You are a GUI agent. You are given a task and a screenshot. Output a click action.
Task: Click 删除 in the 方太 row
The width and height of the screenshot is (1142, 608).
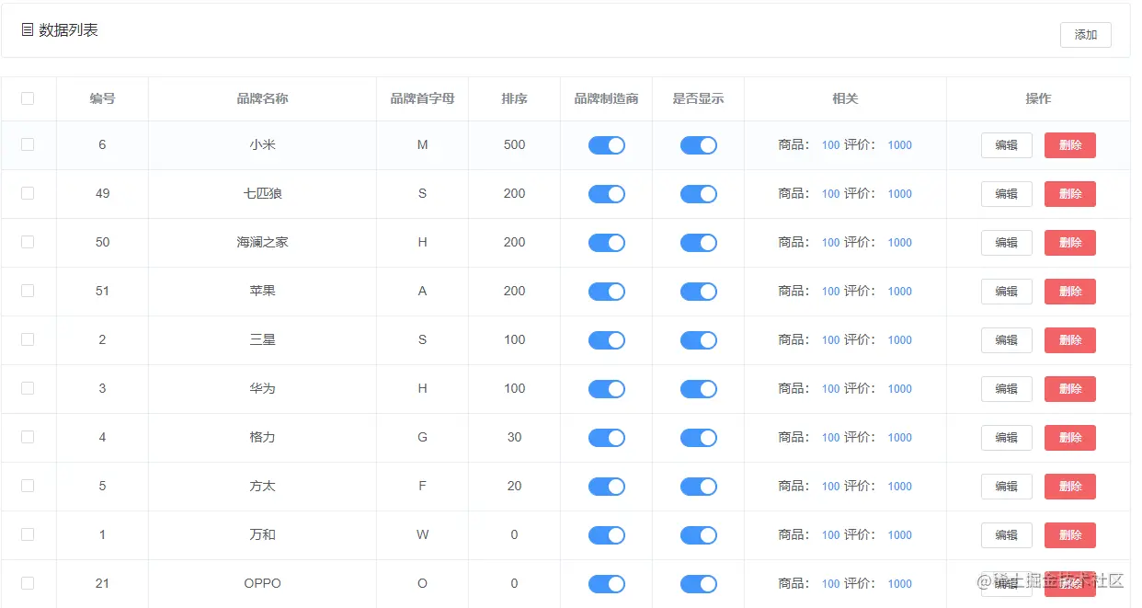point(1070,487)
